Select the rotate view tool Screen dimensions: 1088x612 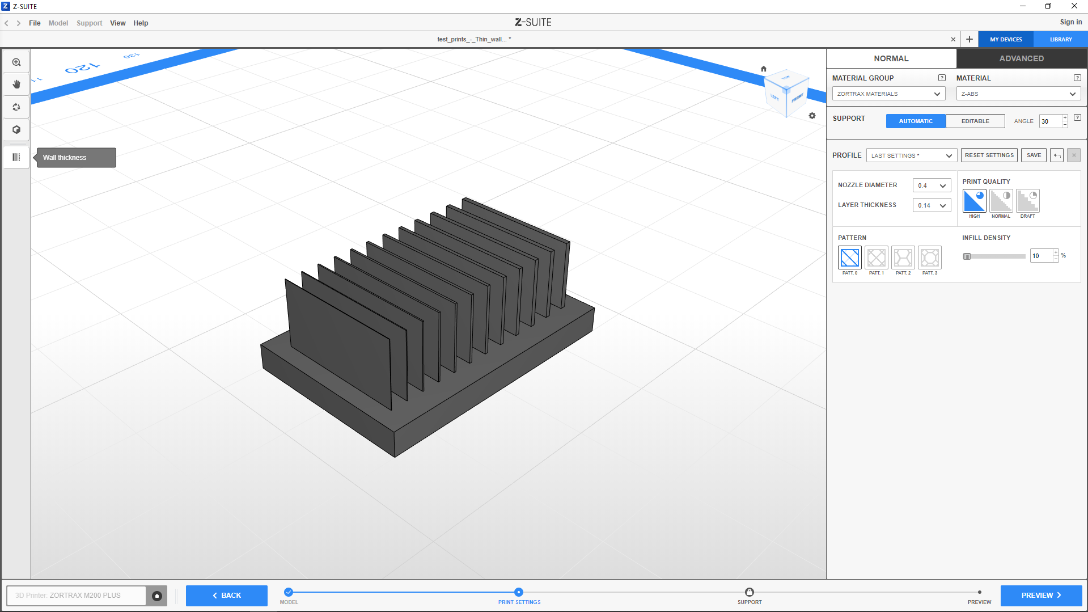16,107
